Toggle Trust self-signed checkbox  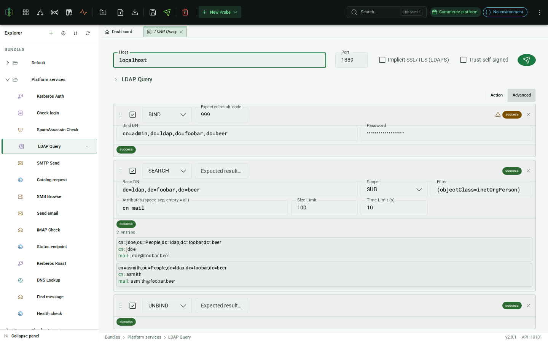[x=463, y=60]
